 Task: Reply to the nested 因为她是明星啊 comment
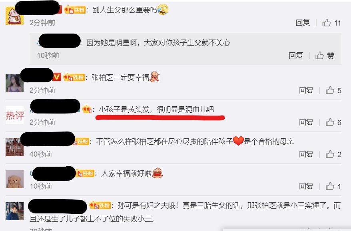pos(296,55)
